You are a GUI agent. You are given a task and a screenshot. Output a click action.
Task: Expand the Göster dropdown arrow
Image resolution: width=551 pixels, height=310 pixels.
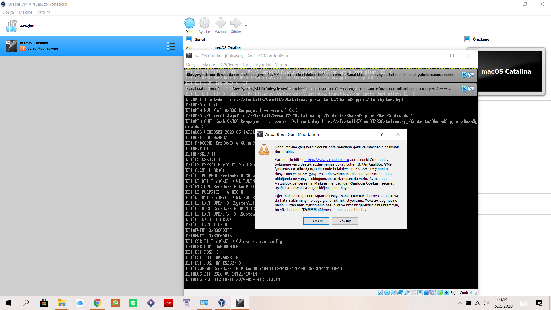point(246,25)
